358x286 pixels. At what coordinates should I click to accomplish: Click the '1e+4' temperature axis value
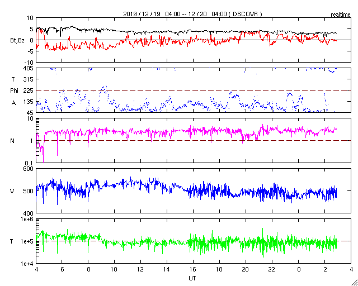[x=27, y=264]
